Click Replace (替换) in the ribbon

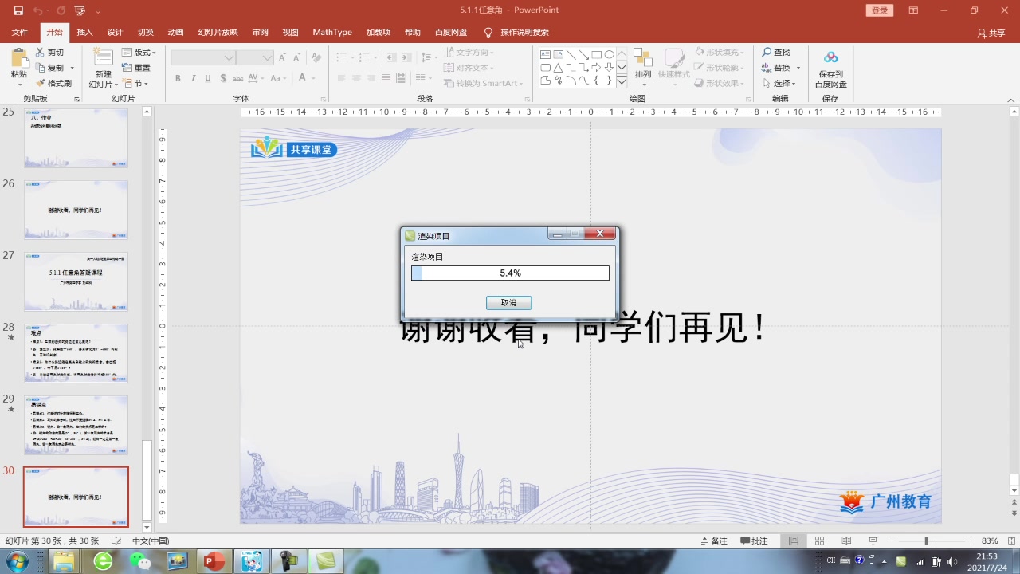(x=779, y=67)
